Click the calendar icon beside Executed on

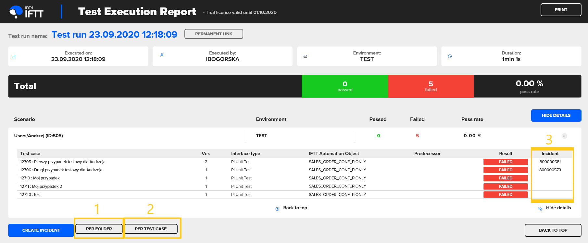[x=14, y=56]
